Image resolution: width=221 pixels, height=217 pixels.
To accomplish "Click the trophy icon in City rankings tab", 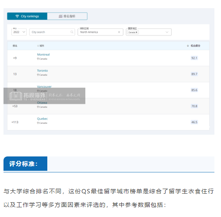I will [17, 16].
